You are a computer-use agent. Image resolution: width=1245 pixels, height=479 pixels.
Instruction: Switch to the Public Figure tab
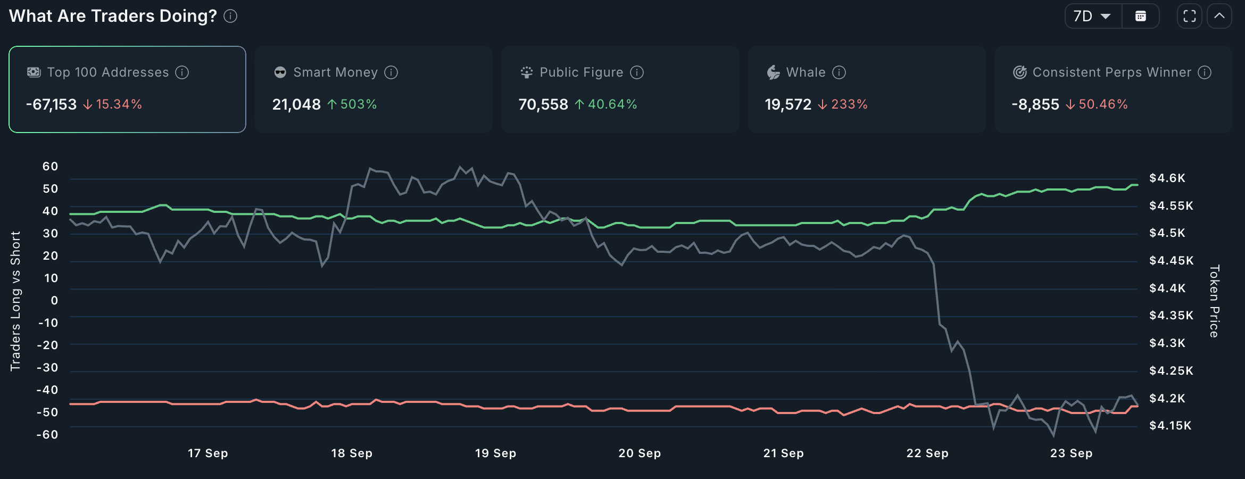pyautogui.click(x=620, y=89)
